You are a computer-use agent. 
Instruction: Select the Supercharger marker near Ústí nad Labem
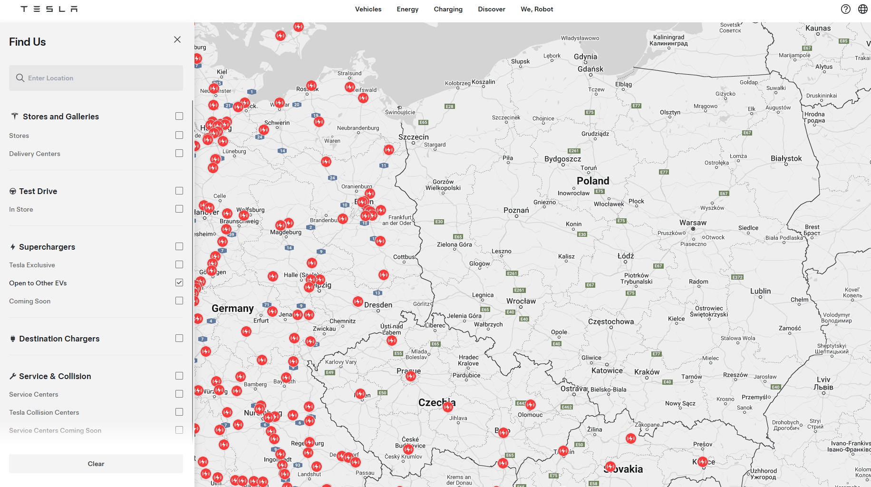click(x=392, y=341)
